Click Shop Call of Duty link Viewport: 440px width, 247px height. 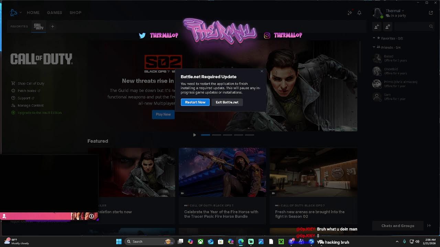click(x=31, y=83)
